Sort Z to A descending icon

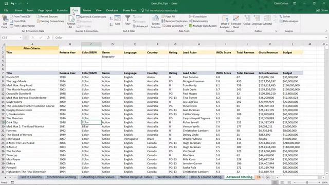111,25
